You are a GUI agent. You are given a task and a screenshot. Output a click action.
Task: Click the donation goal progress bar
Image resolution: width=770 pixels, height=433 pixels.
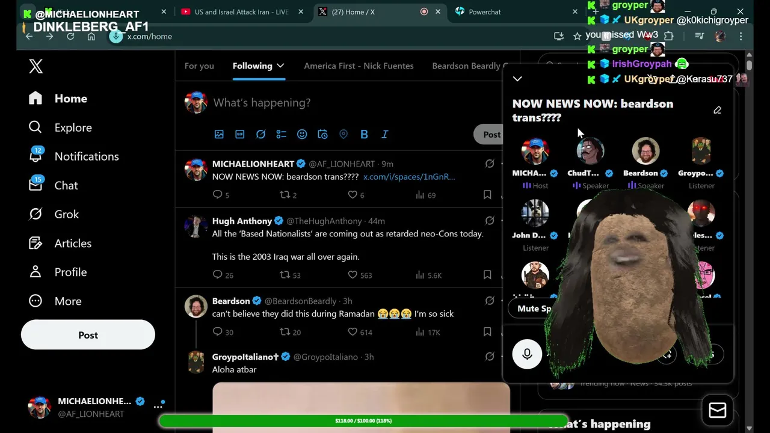pos(363,421)
